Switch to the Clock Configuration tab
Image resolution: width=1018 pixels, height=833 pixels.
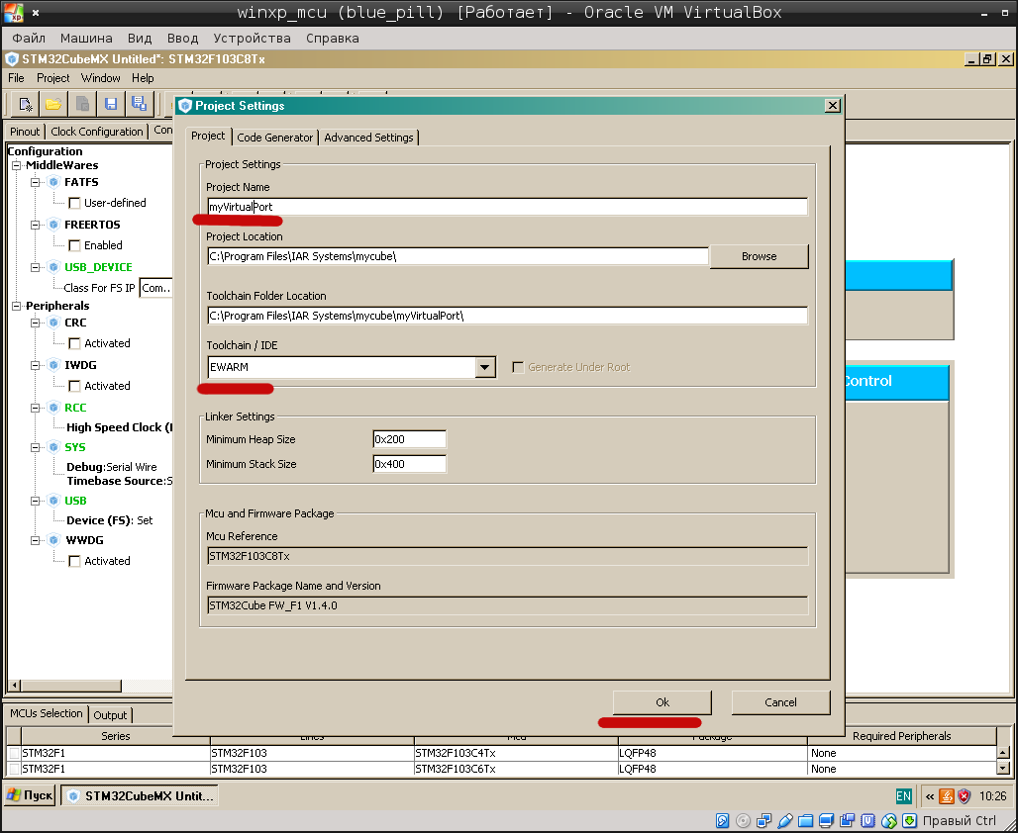(97, 132)
